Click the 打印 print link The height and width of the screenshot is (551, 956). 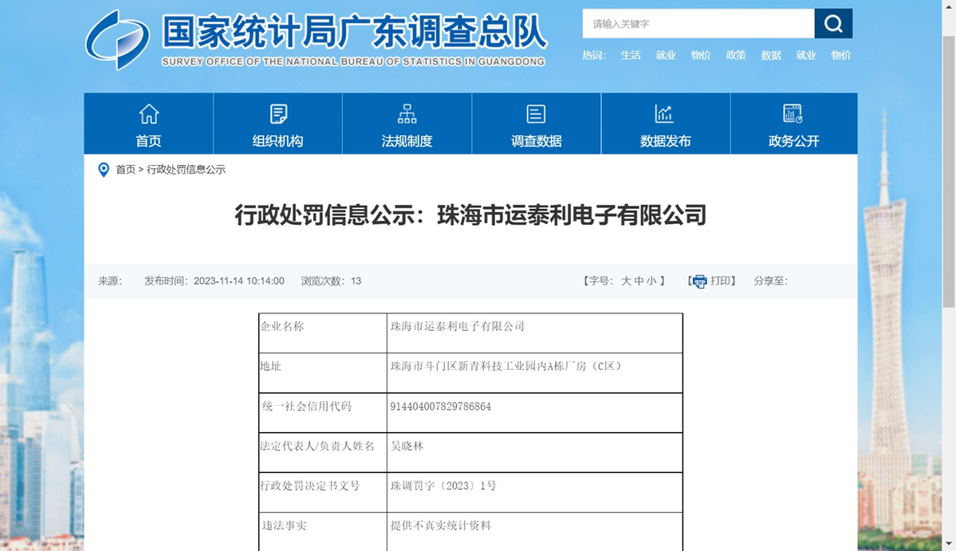click(x=720, y=281)
